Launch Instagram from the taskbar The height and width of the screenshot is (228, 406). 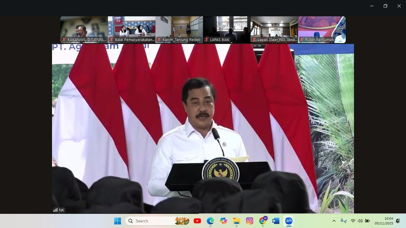tap(250, 221)
